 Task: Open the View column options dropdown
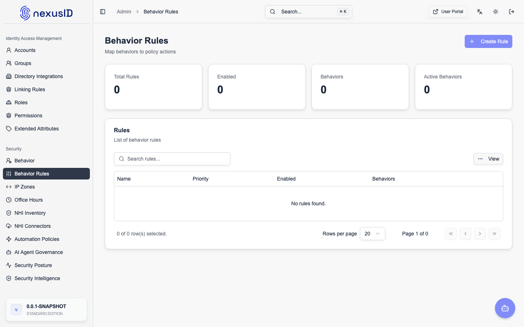(488, 159)
